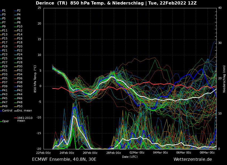Click the "08Mar 00z" date tick label

tap(207, 153)
